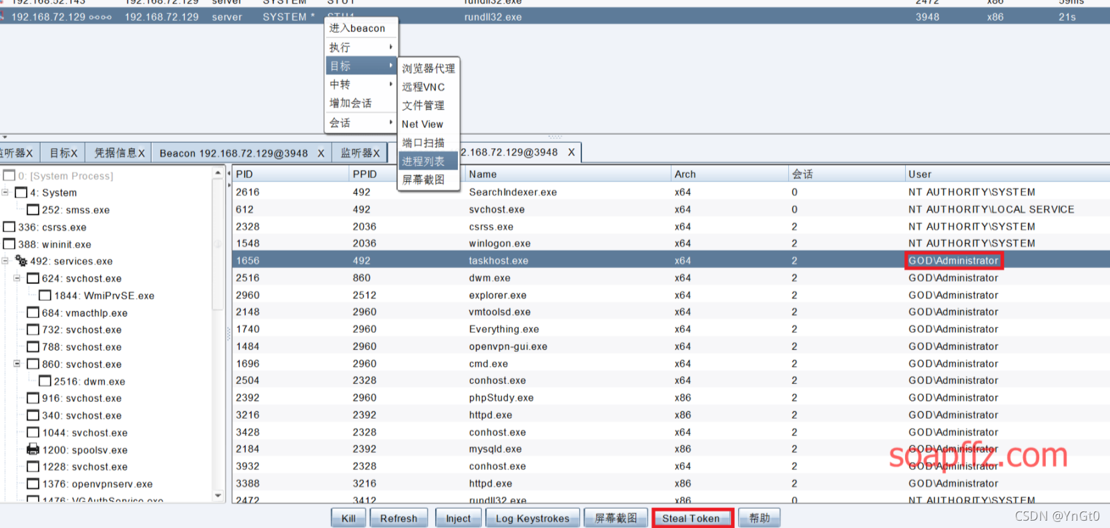Click the spoolsv.exe printer icon in tree
The height and width of the screenshot is (528, 1110).
[x=33, y=449]
